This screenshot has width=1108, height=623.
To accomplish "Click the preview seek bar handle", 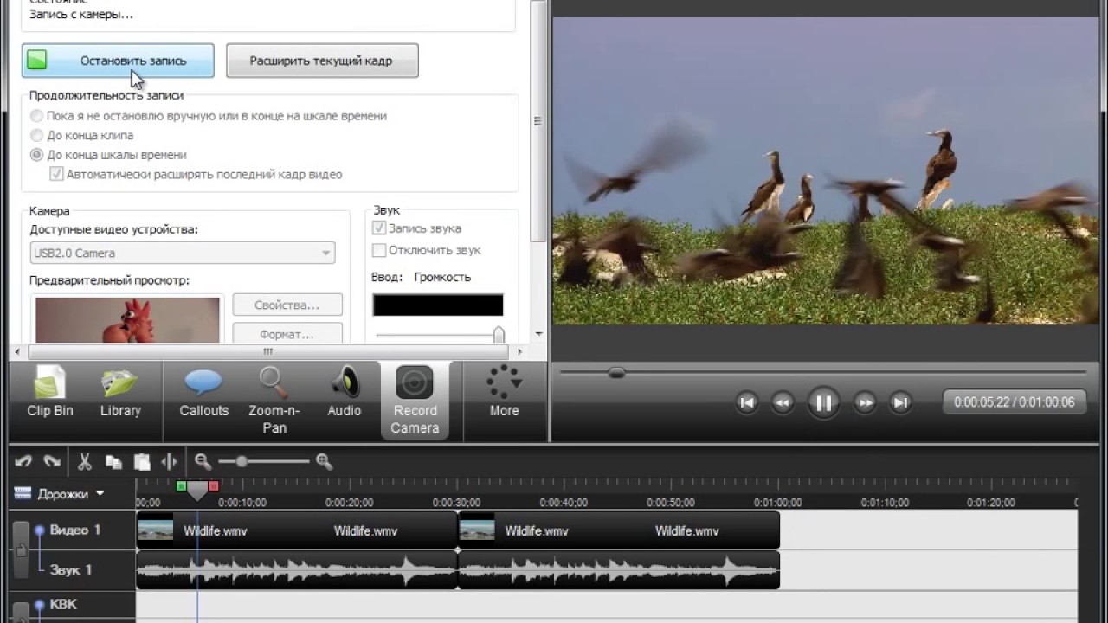I will (x=616, y=373).
